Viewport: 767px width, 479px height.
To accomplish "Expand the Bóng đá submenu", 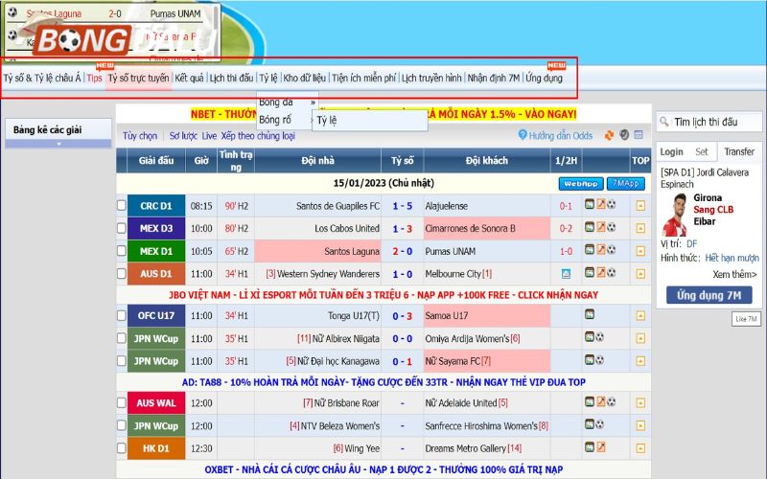I will pos(287,103).
